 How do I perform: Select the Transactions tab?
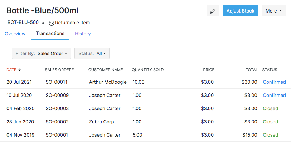point(50,34)
